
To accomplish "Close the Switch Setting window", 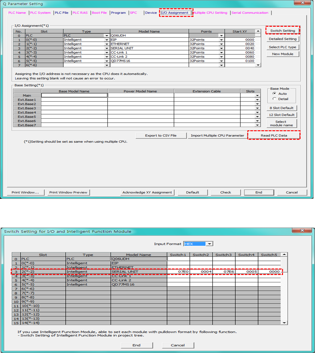I will [302, 230].
